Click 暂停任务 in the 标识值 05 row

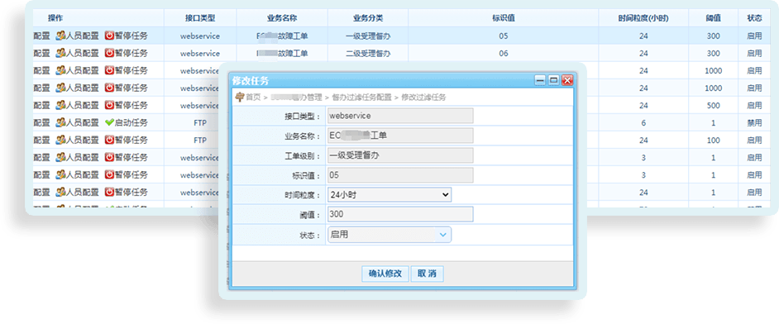[127, 36]
